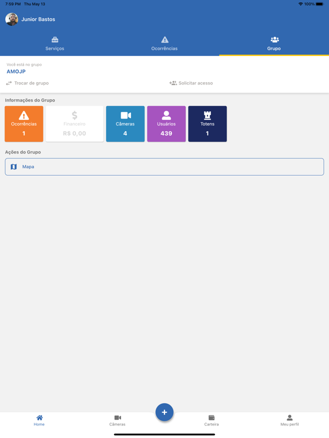Open Junior Bastos profile avatar

coord(12,19)
